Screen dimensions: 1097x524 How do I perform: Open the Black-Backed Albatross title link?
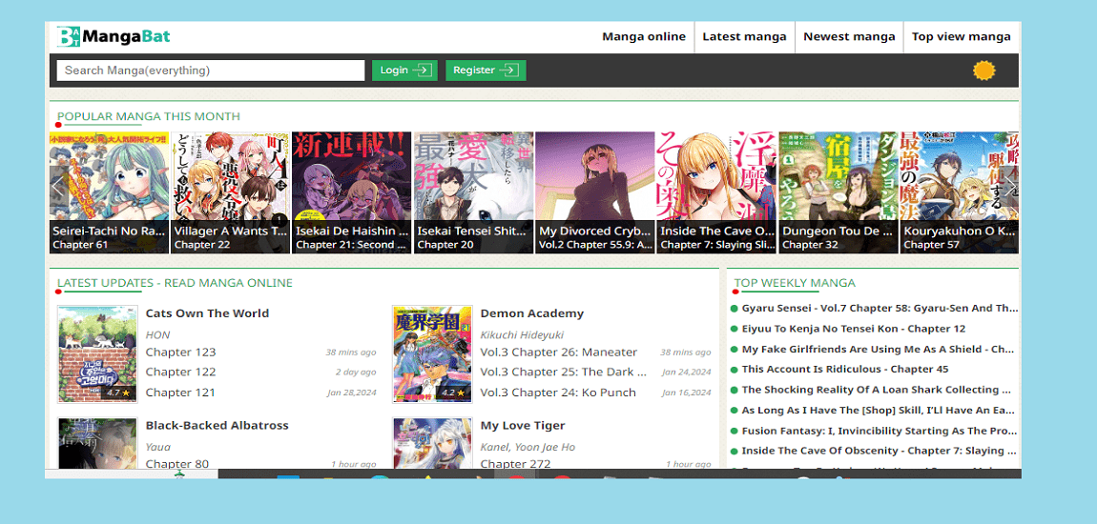217,426
